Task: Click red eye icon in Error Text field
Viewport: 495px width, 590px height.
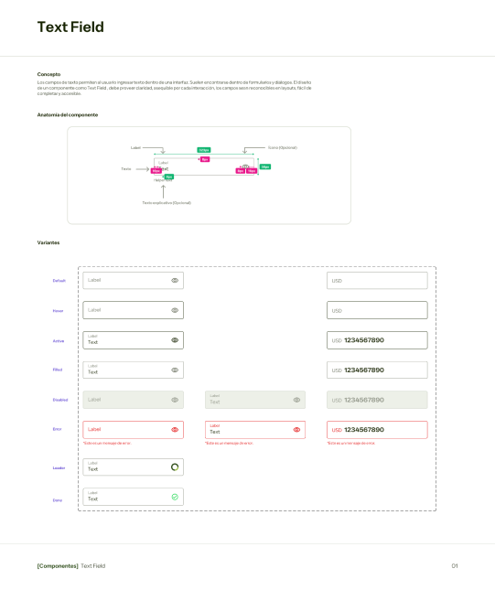Action: coord(296,430)
